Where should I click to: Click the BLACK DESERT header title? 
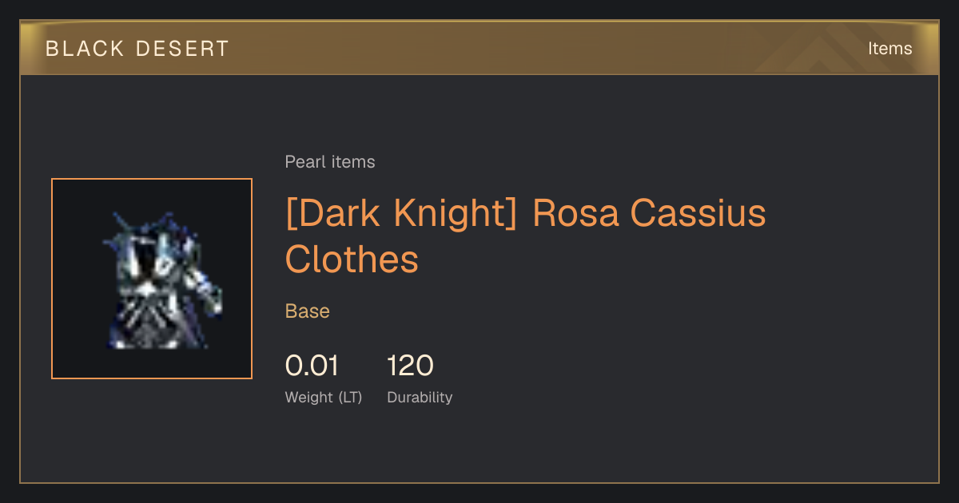(137, 49)
